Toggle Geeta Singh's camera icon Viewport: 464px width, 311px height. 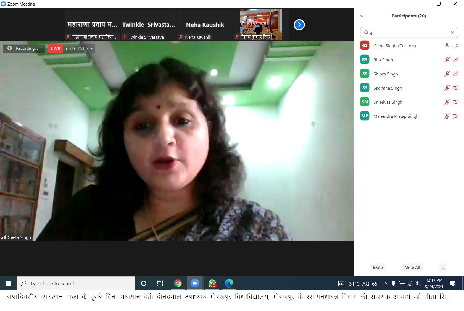(455, 46)
